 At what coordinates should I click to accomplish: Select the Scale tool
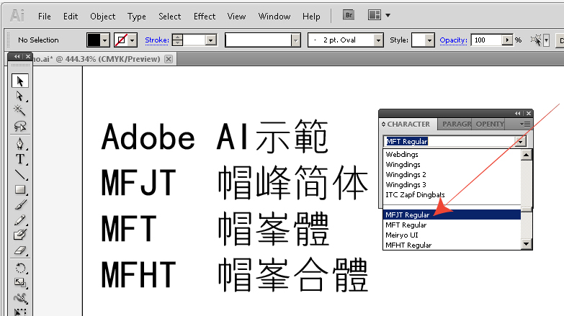pos(19,284)
